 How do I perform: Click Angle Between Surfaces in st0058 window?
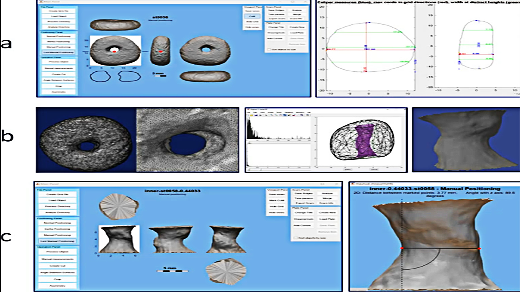[x=58, y=80]
